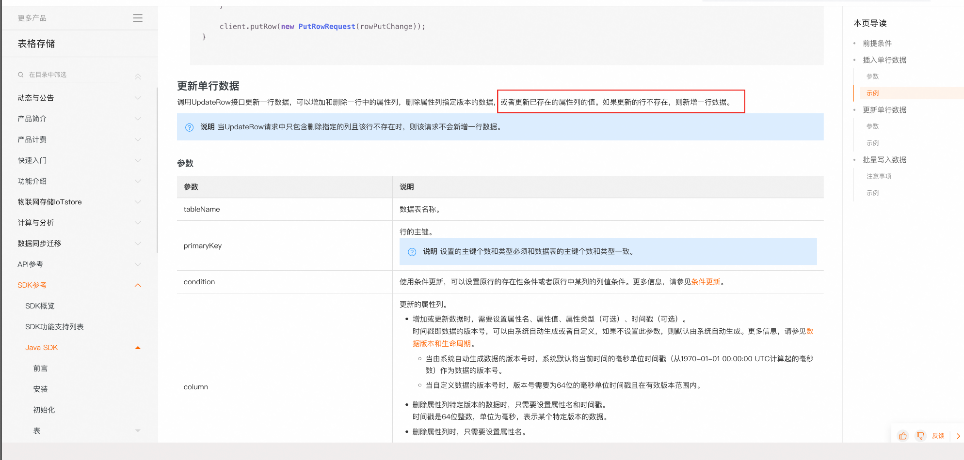Click the tableName parameter cell
Image resolution: width=964 pixels, height=460 pixels.
click(285, 209)
